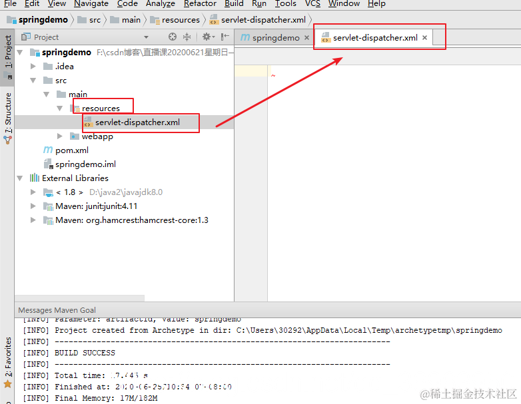521x404 pixels.
Task: Collapse the main folder
Action: coord(47,95)
